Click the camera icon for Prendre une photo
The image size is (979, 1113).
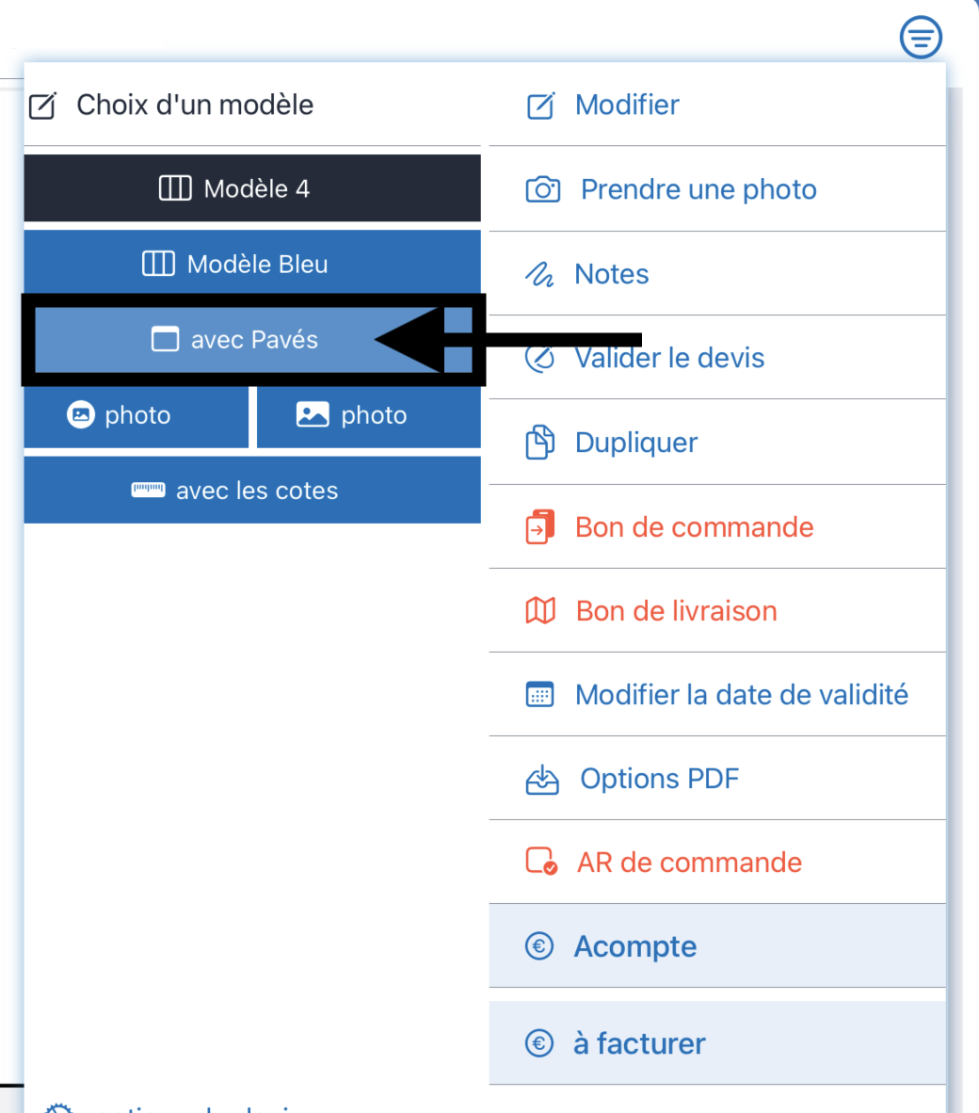[543, 189]
